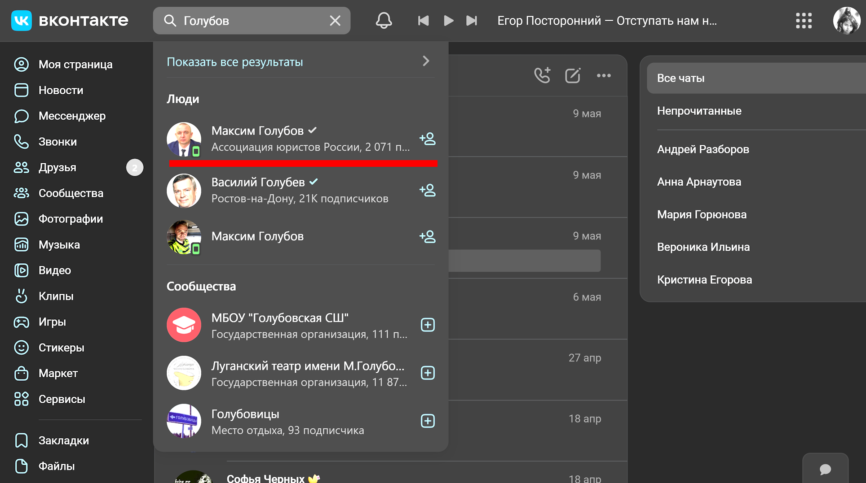Screen dimensions: 866x483
Task: Click the Фотографии sidebar icon
Action: tap(21, 219)
